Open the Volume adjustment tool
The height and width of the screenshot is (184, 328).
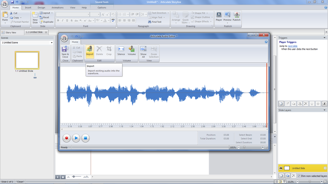pyautogui.click(x=132, y=50)
